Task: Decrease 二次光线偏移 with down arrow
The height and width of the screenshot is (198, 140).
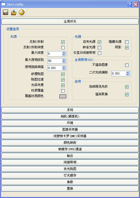Action: pyautogui.click(x=128, y=74)
